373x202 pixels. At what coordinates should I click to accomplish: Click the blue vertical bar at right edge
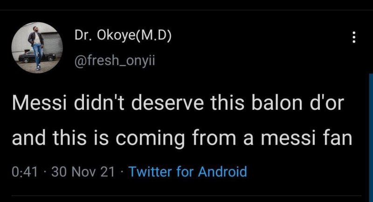pos(371,135)
